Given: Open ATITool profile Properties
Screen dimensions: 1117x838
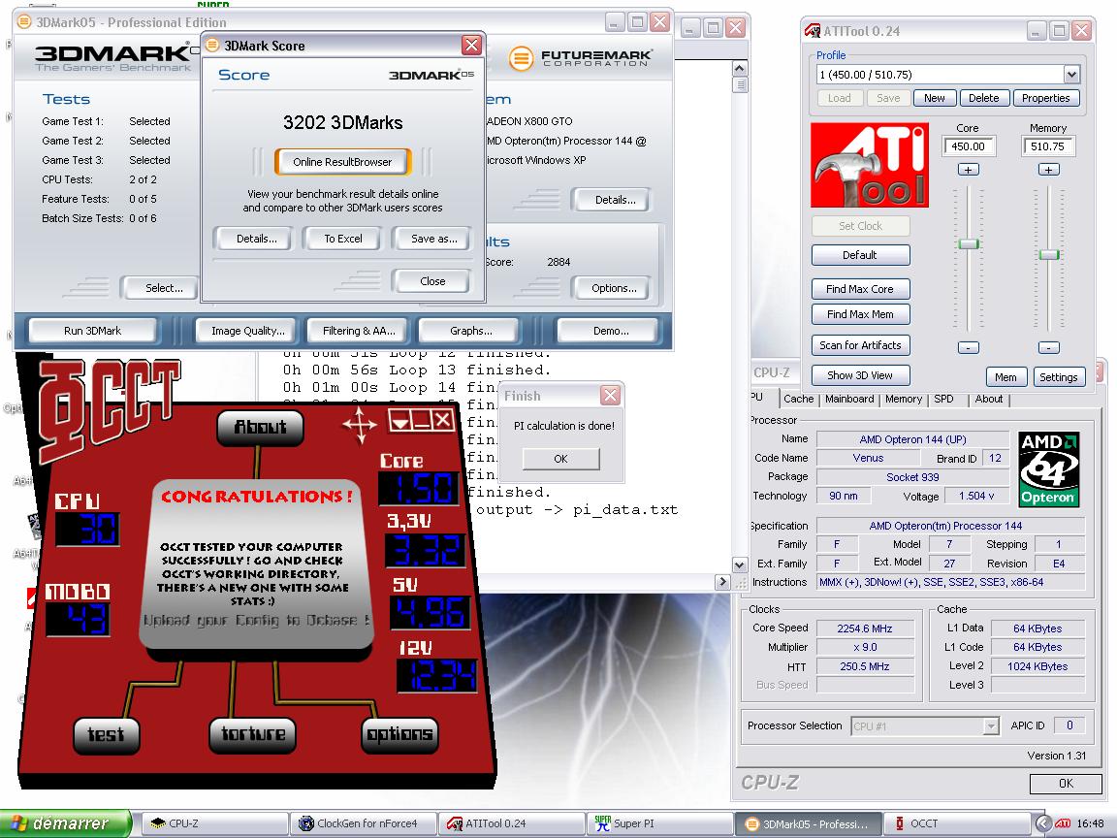Looking at the screenshot, I should tap(1046, 98).
